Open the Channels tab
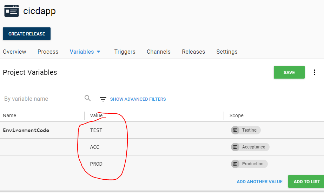Viewport: 324px width, 193px height. [x=158, y=52]
